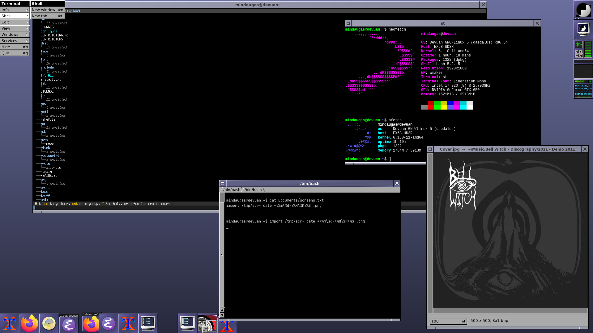The width and height of the screenshot is (593, 333).
Task: Choose Quit from the Terminal menu
Action: (15, 53)
